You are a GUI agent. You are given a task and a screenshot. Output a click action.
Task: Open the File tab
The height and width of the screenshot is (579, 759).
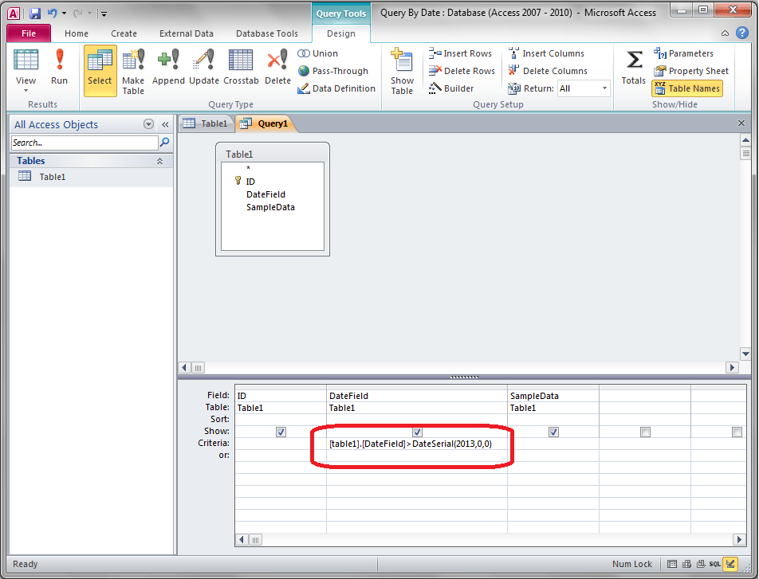tap(29, 33)
